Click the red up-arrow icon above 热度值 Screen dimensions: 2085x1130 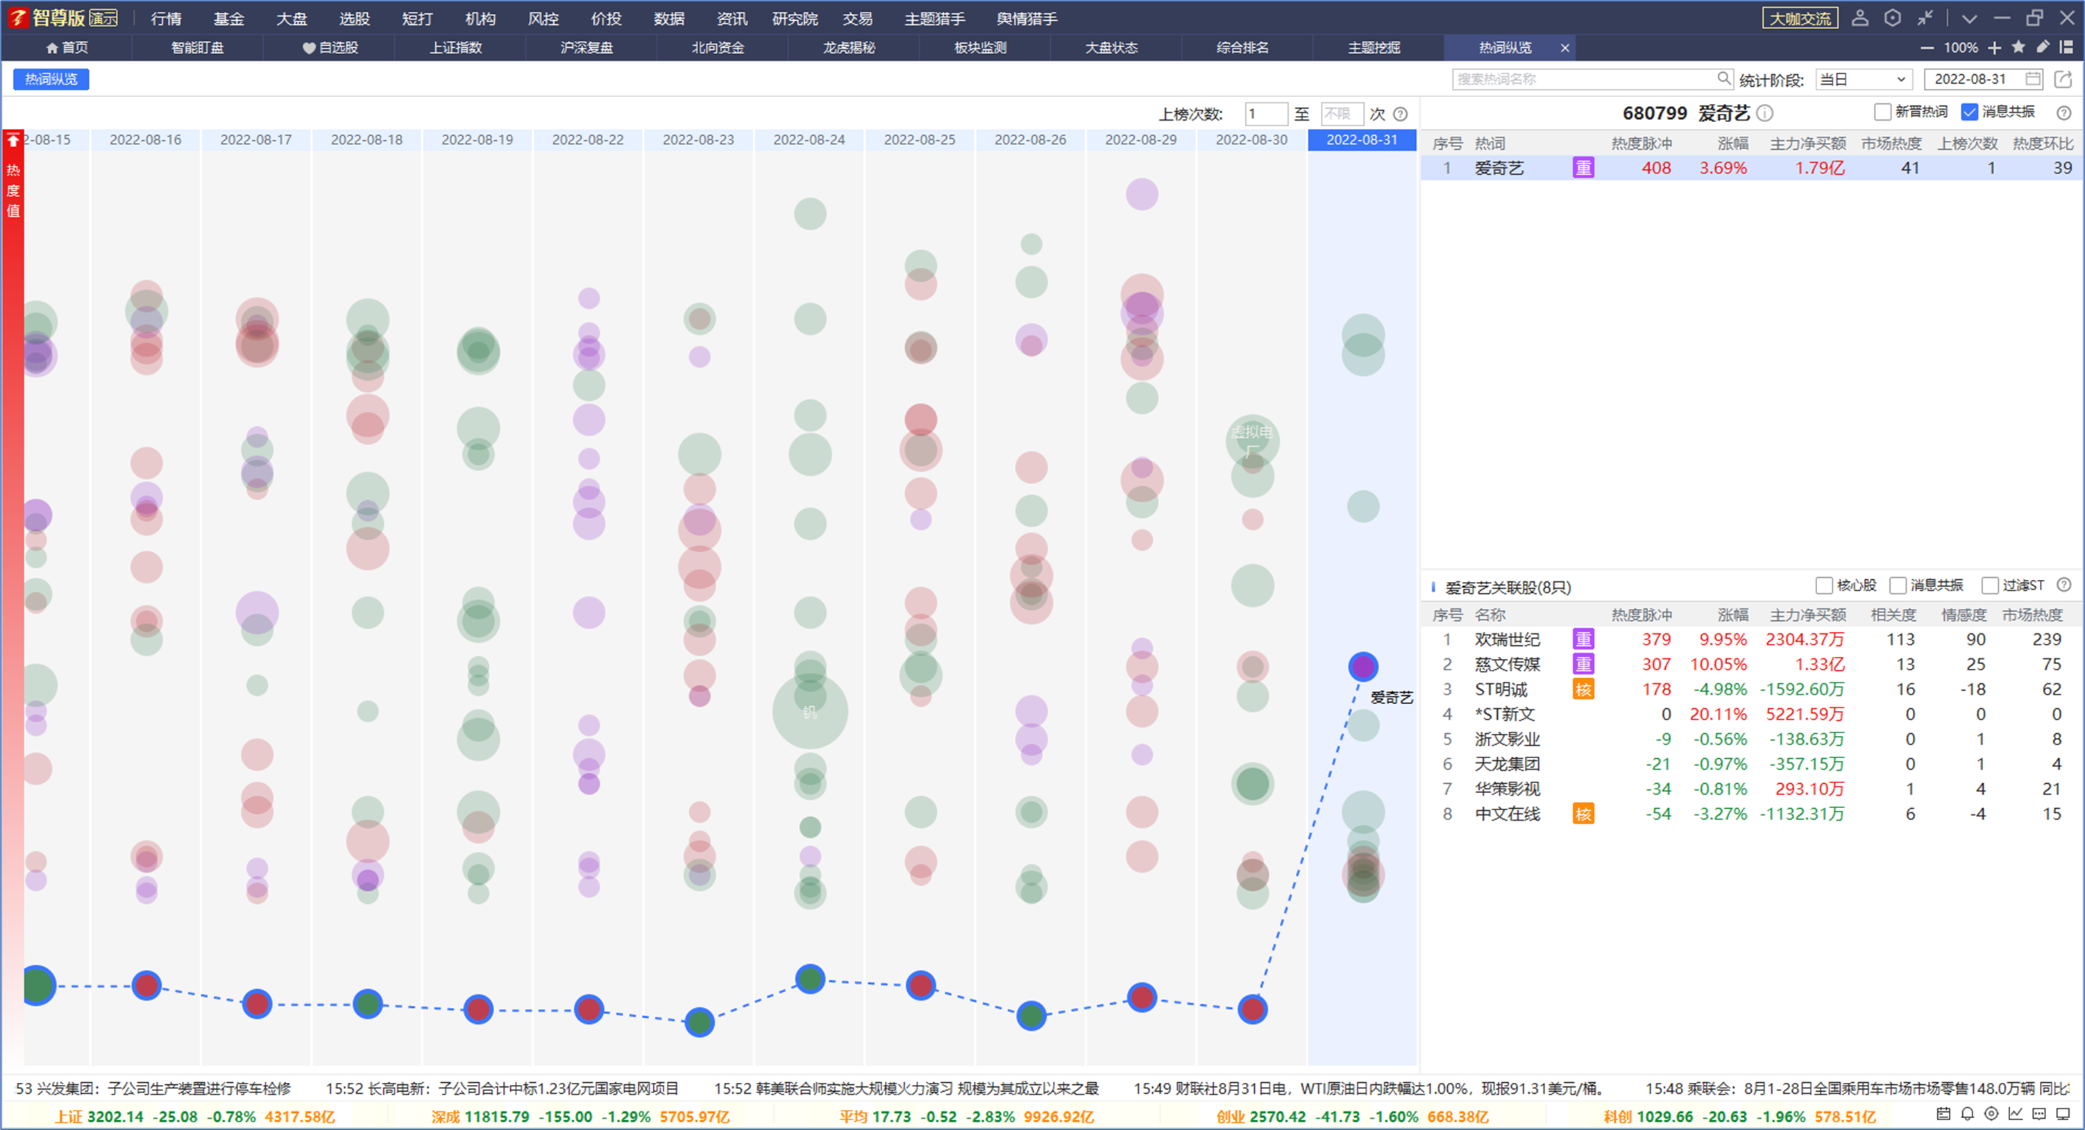(x=13, y=141)
